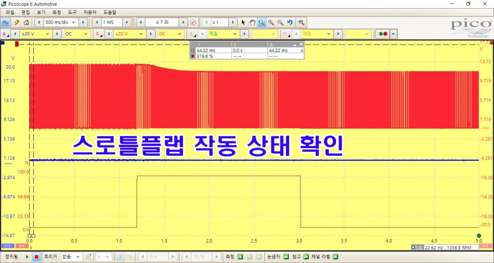
Task: Open dropdown beside red-green channel button
Action: click(394, 34)
